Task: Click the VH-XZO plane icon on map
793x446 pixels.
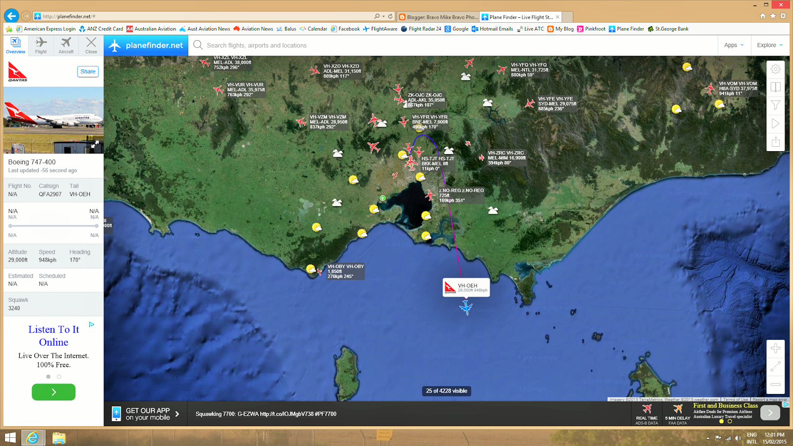Action: pos(315,70)
